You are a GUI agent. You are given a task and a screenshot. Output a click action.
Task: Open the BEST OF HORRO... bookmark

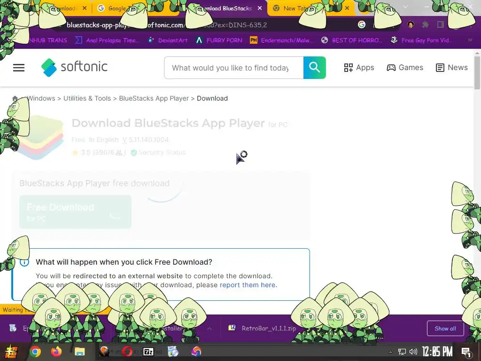(x=351, y=40)
